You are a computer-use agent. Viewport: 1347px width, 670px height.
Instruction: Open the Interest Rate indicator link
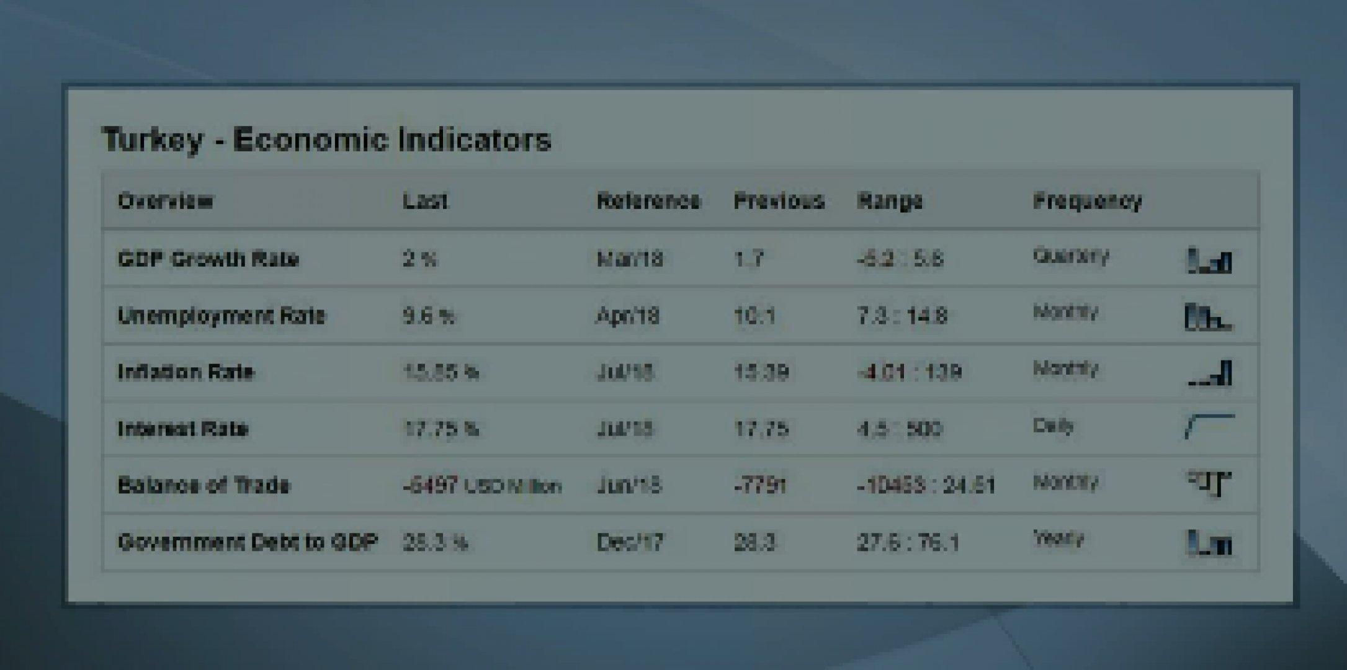coord(183,429)
